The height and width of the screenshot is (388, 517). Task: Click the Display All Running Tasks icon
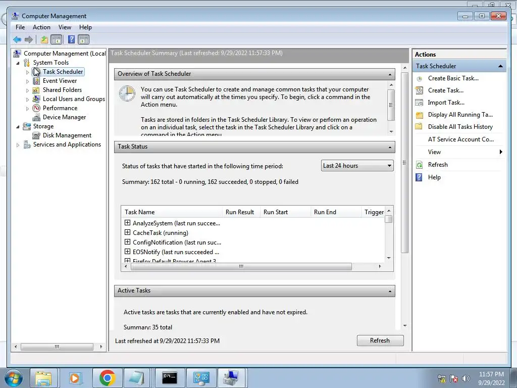pyautogui.click(x=419, y=115)
